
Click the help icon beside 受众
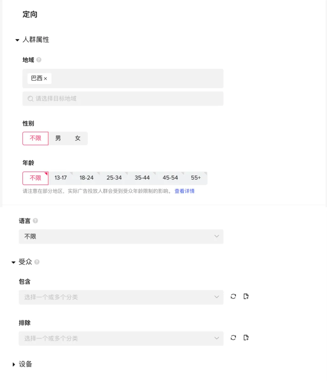(37, 262)
